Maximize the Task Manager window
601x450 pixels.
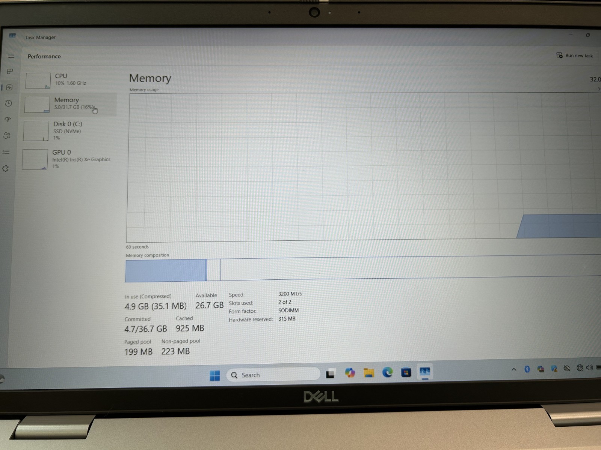point(588,35)
